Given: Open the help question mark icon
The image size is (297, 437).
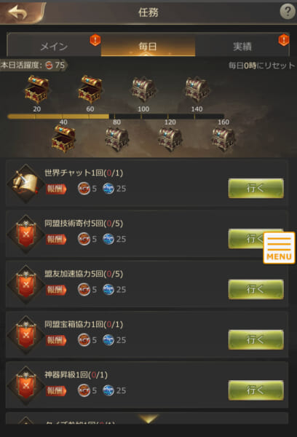Looking at the screenshot, I should pos(288,12).
